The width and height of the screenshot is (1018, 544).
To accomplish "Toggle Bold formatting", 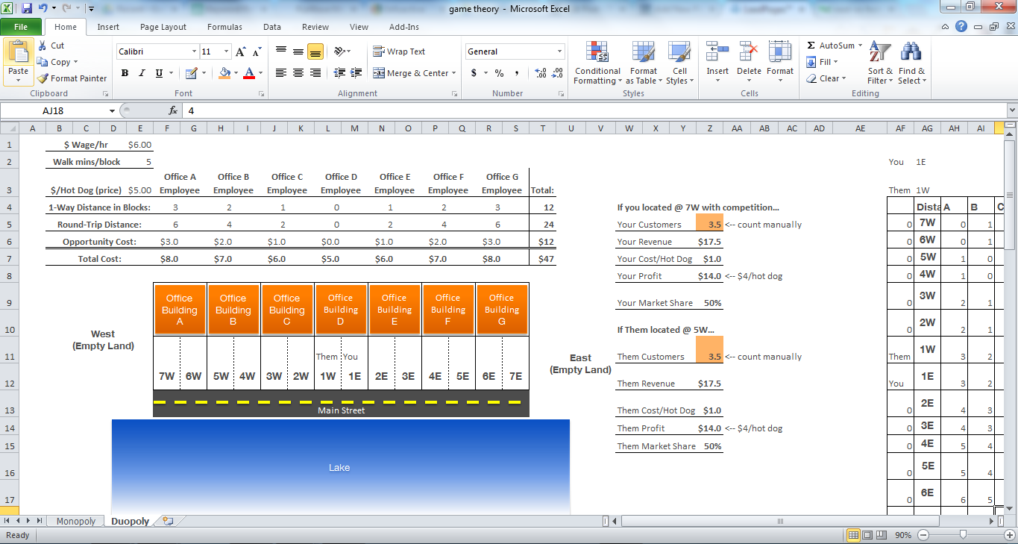I will (x=125, y=73).
